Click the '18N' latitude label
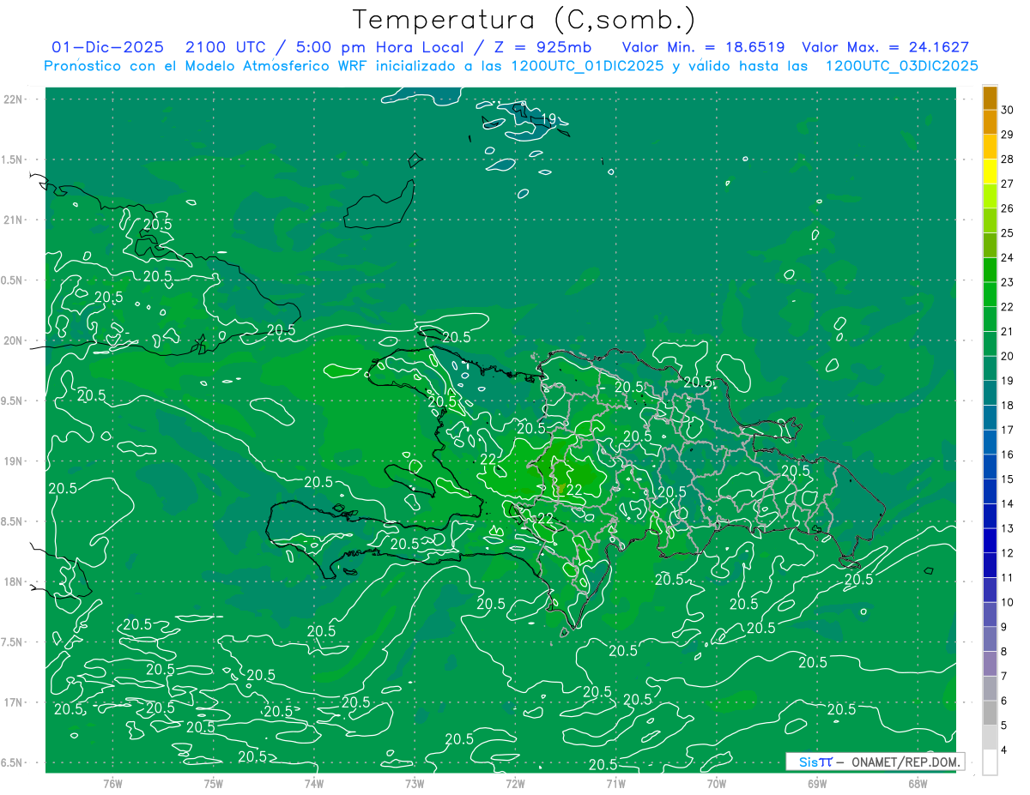This screenshot has width=1030, height=795. (x=15, y=582)
